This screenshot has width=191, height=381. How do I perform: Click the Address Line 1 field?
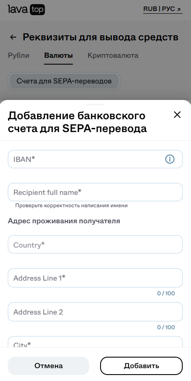(x=95, y=278)
